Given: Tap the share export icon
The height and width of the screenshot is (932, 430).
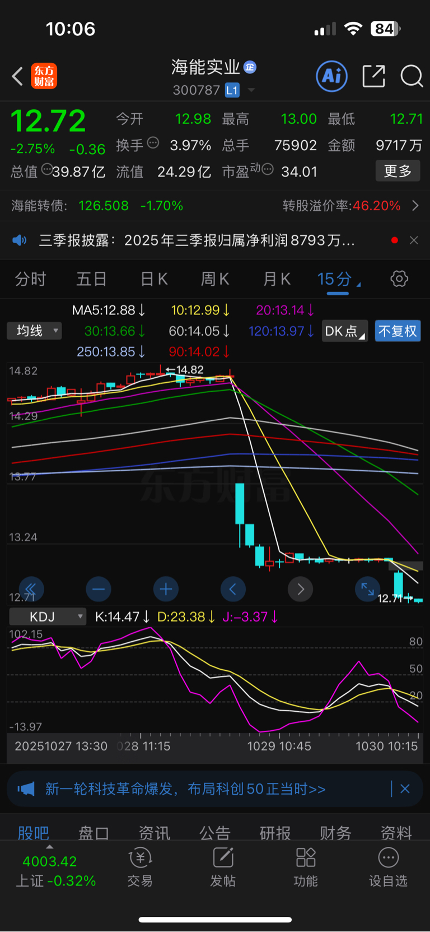Looking at the screenshot, I should [373, 76].
